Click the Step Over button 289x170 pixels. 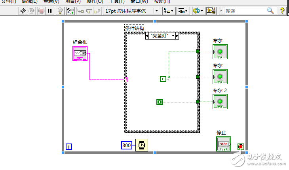tap(89, 11)
